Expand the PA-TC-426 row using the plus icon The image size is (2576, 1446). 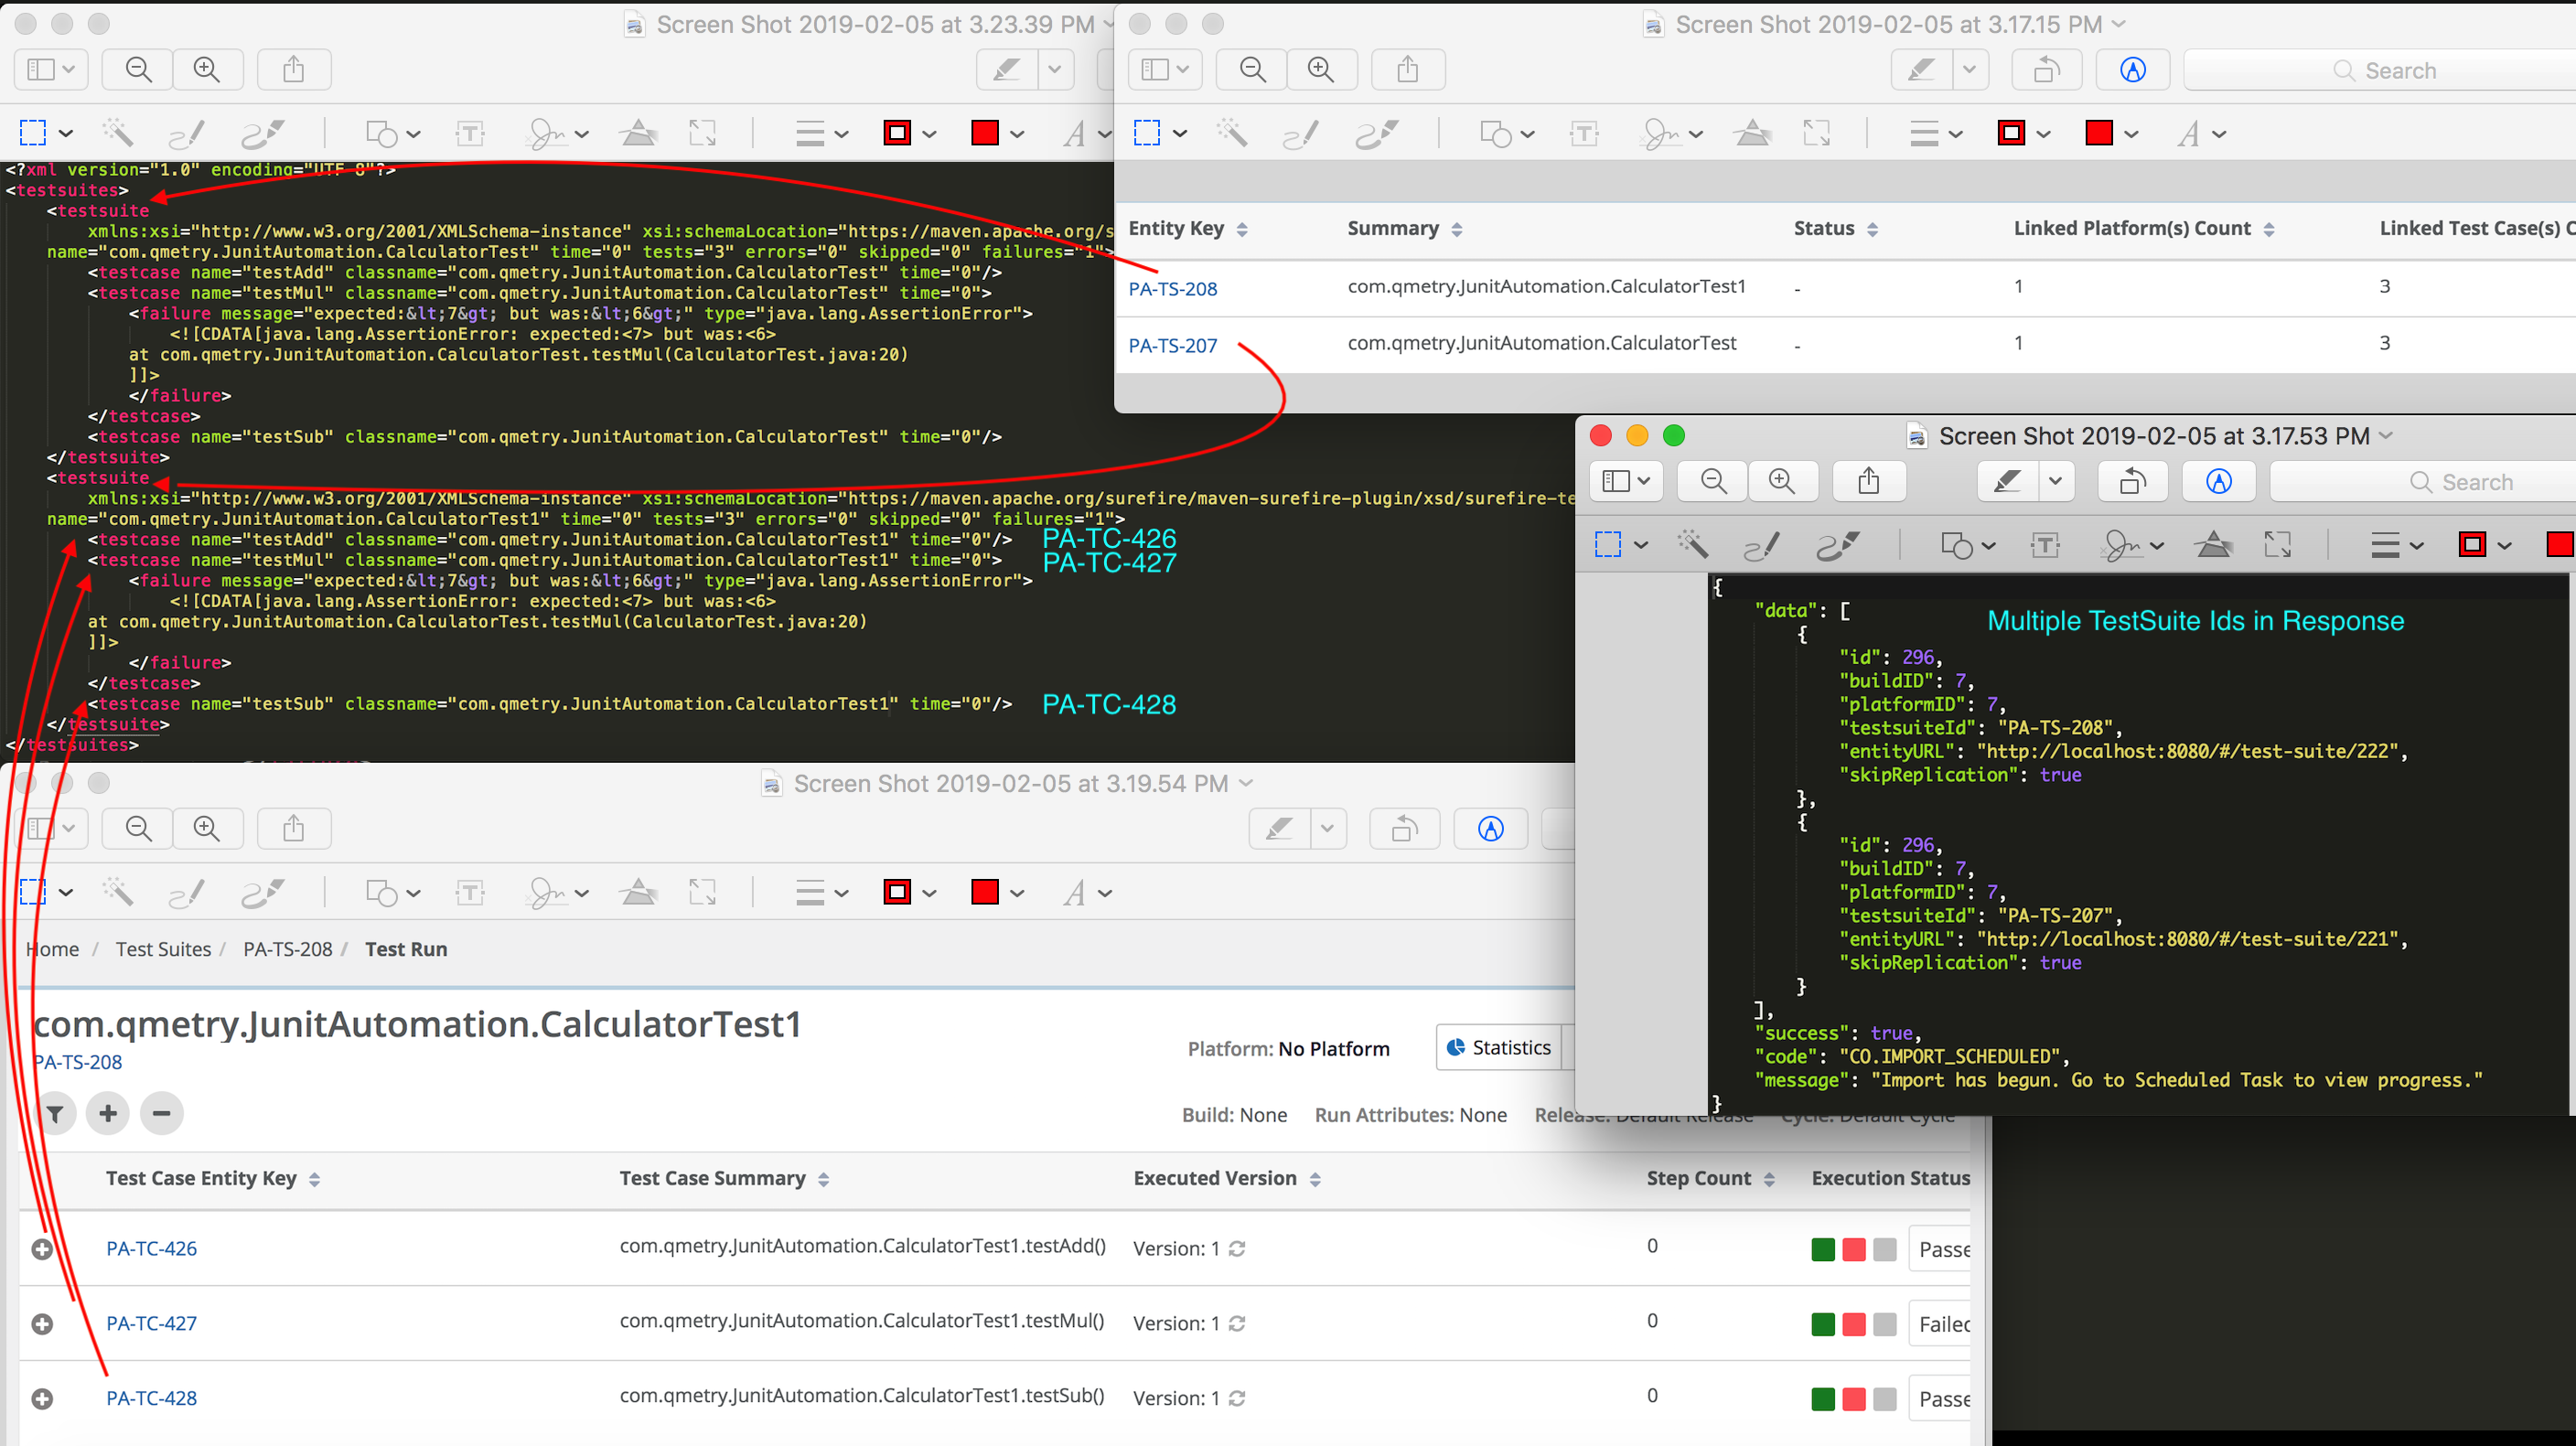(x=41, y=1248)
